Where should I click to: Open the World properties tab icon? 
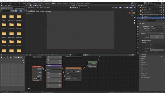[x=138, y=37]
